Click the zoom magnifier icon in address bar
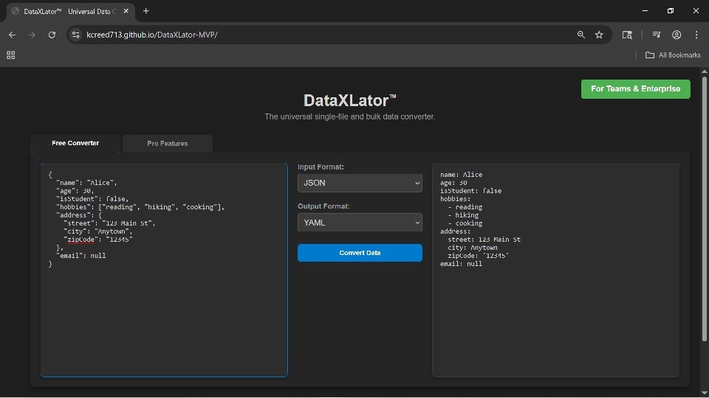Viewport: 709px width, 398px height. (581, 35)
